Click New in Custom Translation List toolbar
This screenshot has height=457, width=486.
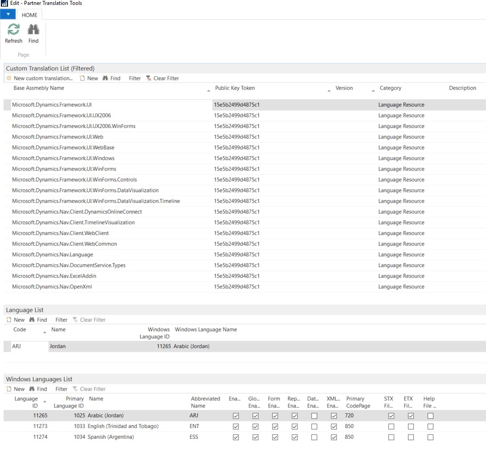point(89,78)
